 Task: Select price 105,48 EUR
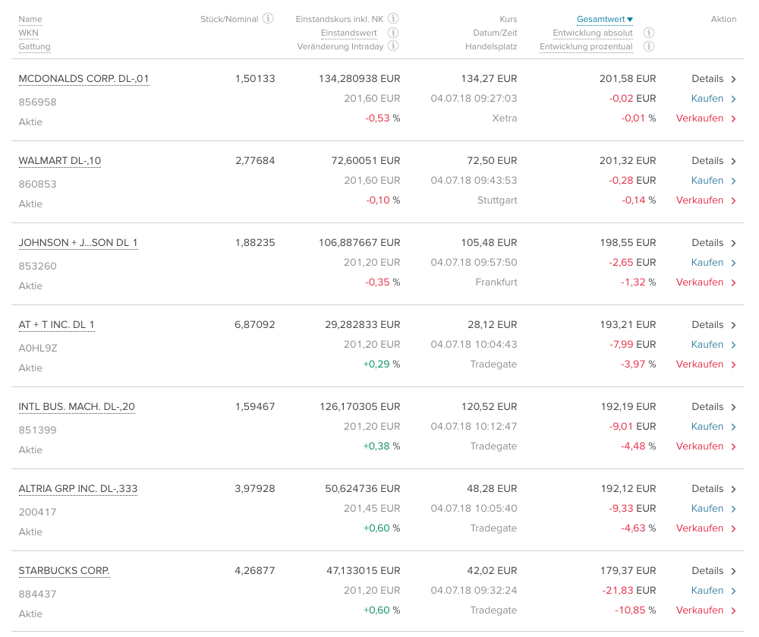(489, 243)
